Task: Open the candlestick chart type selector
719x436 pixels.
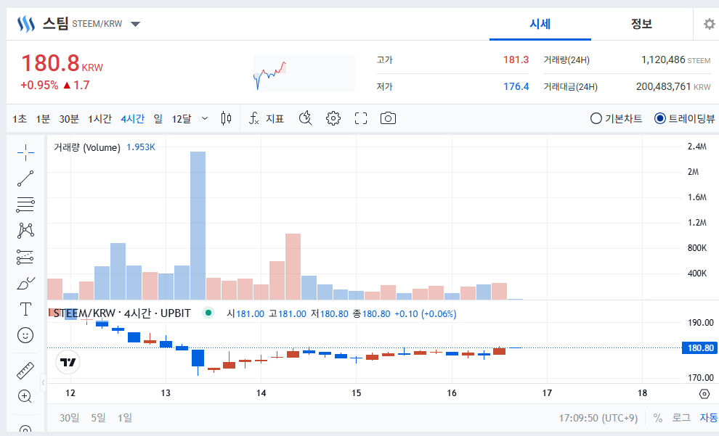Action: pos(226,119)
